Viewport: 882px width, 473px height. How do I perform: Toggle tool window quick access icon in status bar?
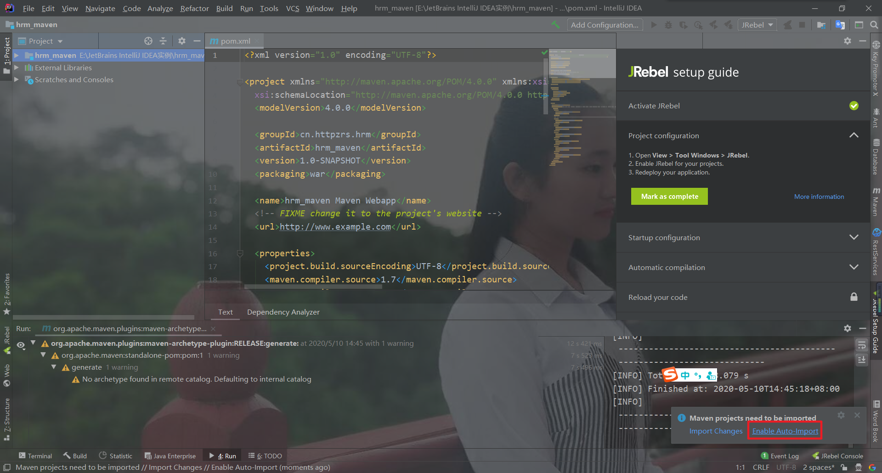coord(7,467)
